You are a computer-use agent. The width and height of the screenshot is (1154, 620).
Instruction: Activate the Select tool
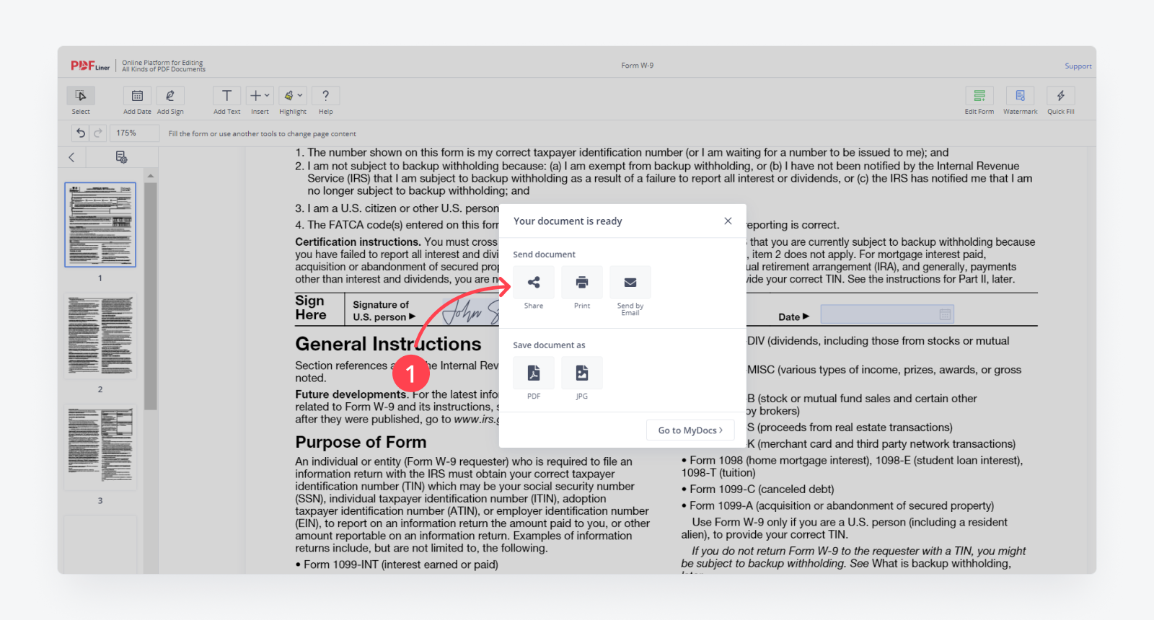pos(81,96)
